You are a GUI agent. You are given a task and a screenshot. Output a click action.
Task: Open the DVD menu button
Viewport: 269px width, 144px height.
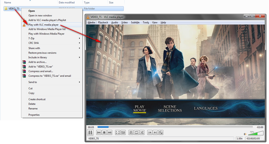[161, 132]
